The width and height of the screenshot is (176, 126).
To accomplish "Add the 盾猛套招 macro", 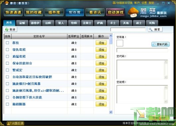I will 101,56.
